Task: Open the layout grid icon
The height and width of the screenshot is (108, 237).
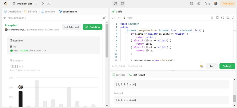Action: click(191, 4)
